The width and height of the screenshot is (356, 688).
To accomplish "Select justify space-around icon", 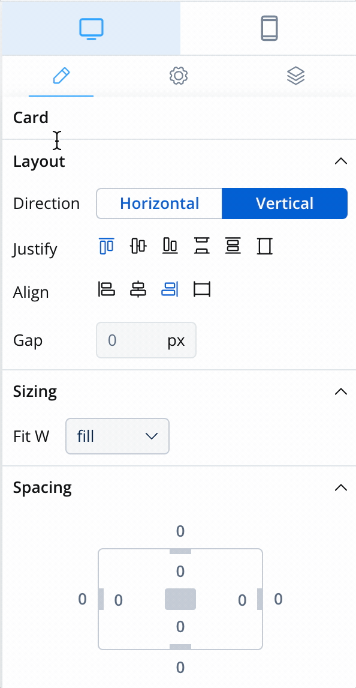I will [233, 246].
